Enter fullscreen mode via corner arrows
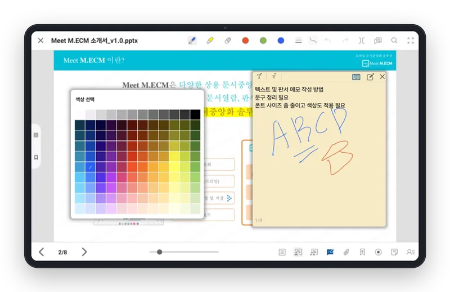The height and width of the screenshot is (292, 450). pyautogui.click(x=411, y=40)
